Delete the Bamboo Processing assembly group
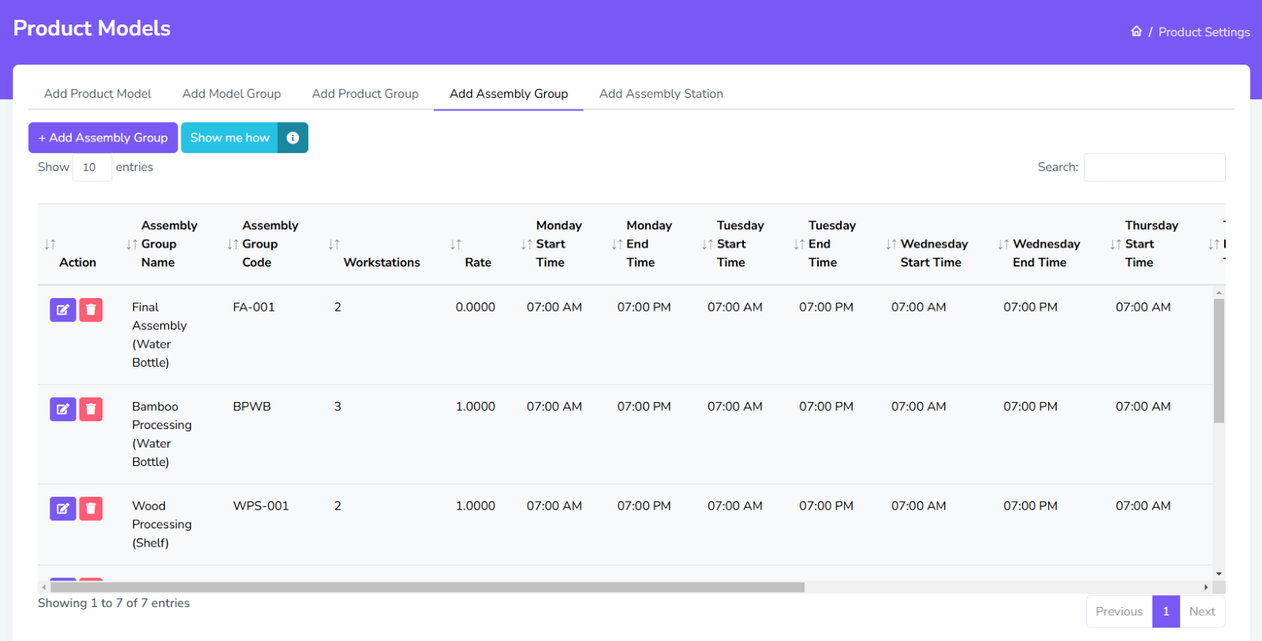 coord(91,409)
